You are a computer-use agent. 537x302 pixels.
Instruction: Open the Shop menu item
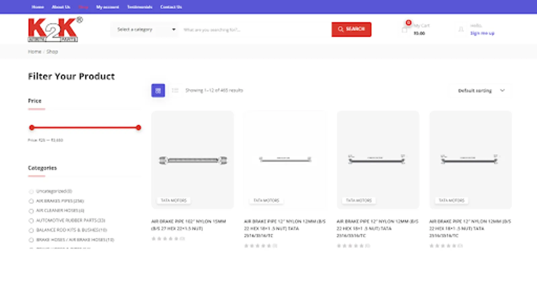pos(83,7)
